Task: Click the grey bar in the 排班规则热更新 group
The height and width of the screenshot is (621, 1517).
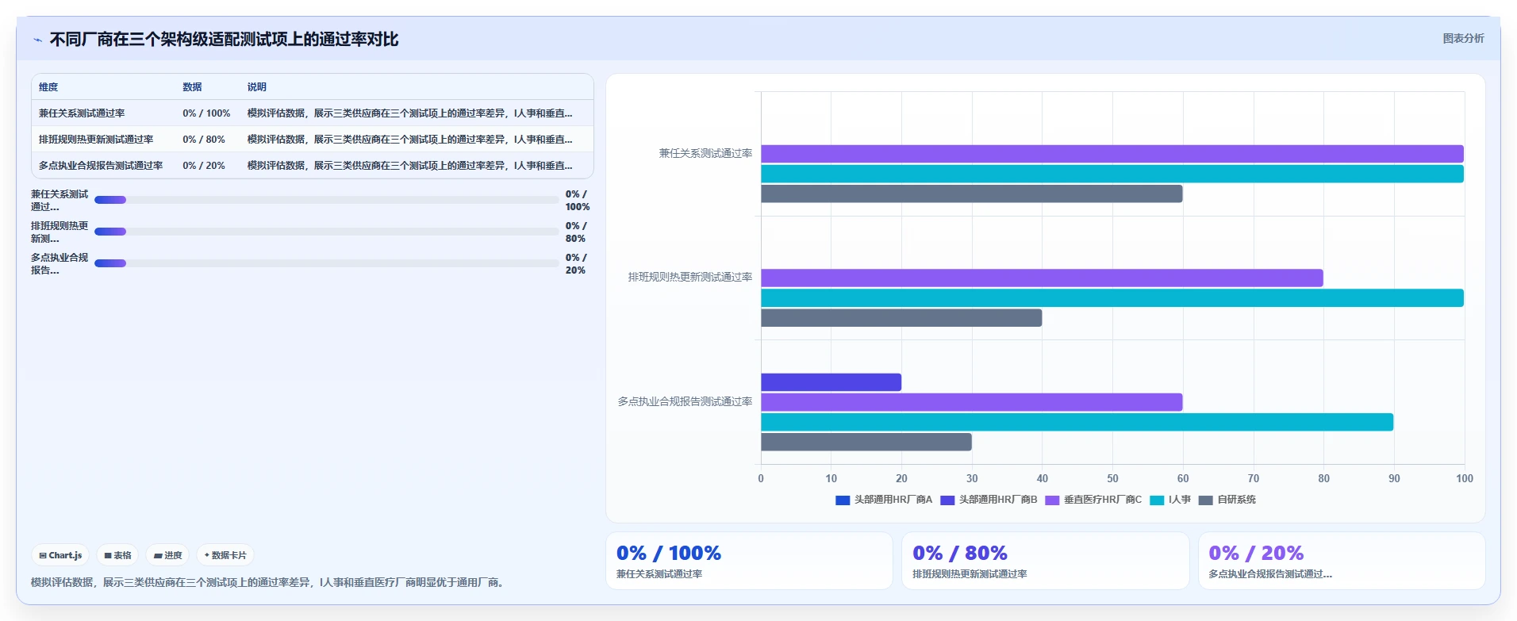Action: pyautogui.click(x=901, y=318)
